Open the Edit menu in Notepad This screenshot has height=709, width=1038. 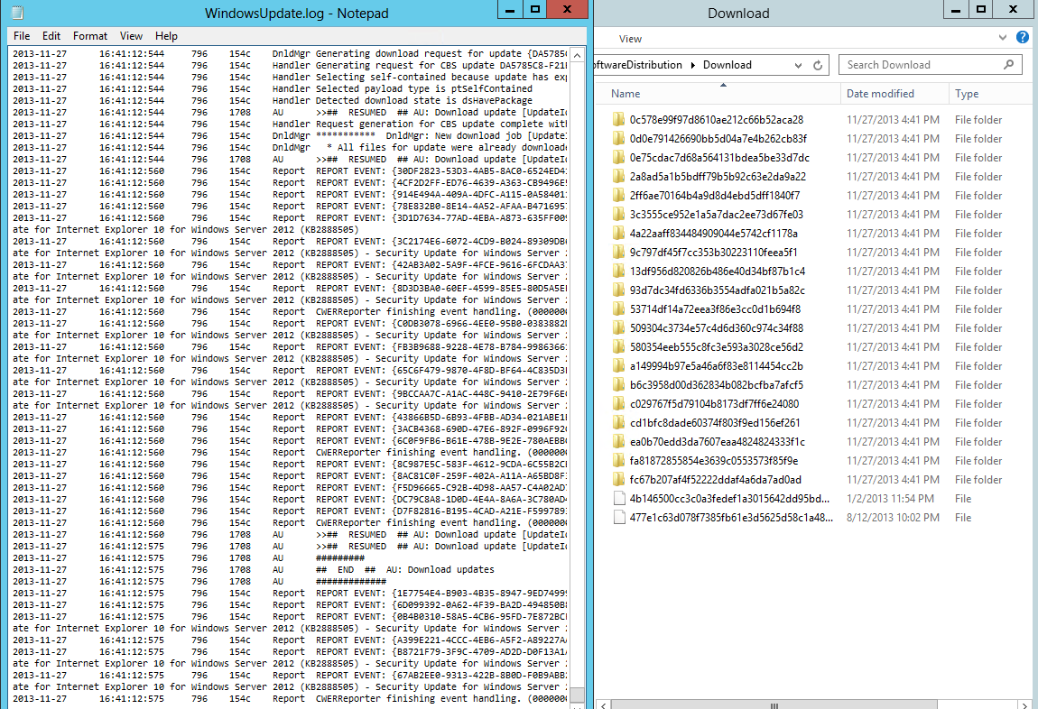tap(51, 36)
